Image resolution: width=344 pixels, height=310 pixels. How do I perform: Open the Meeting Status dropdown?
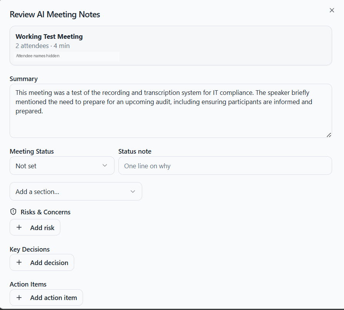point(62,166)
